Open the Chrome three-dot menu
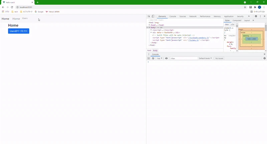This screenshot has height=144, width=267. [x=264, y=7]
